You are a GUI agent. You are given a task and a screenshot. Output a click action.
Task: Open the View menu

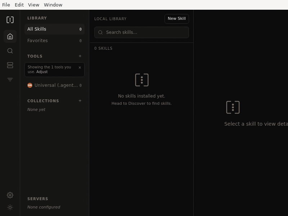(x=33, y=5)
